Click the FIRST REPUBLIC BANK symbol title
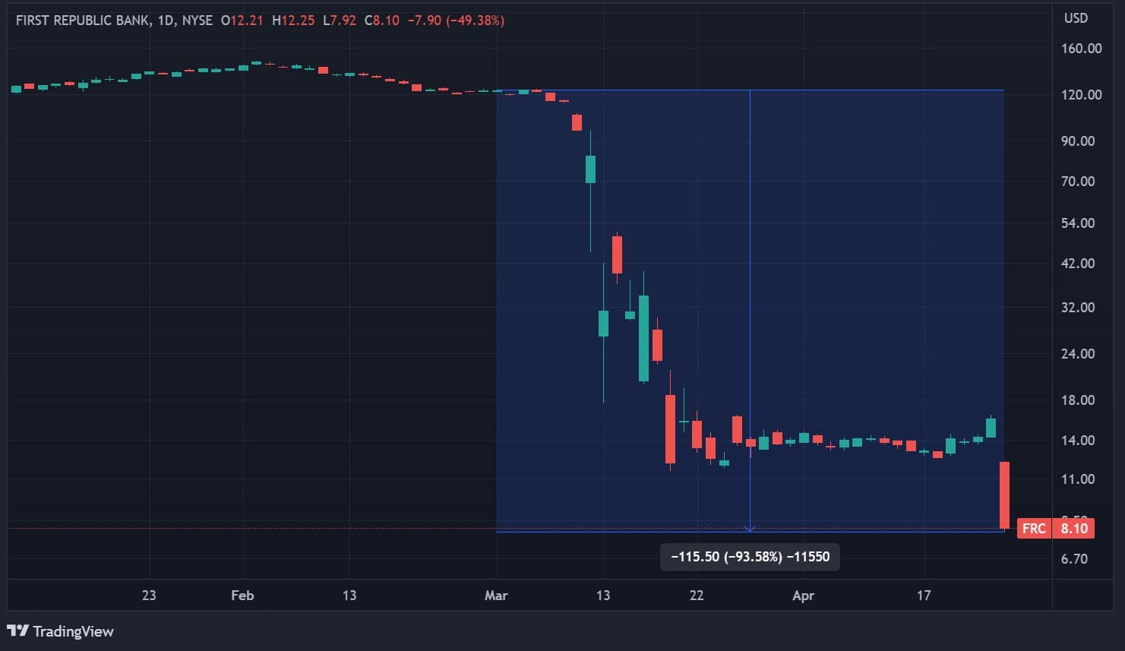 (82, 21)
